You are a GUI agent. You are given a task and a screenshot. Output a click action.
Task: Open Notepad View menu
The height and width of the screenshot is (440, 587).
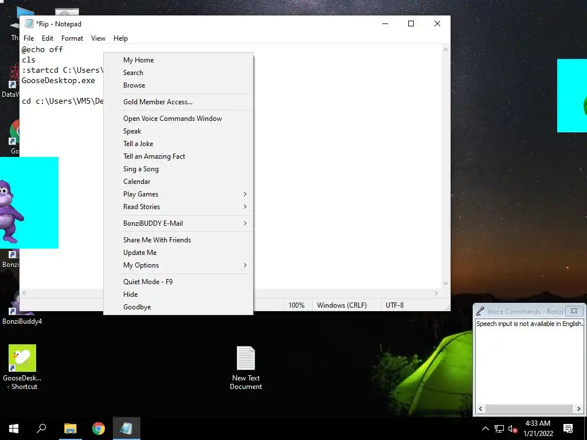pos(98,38)
